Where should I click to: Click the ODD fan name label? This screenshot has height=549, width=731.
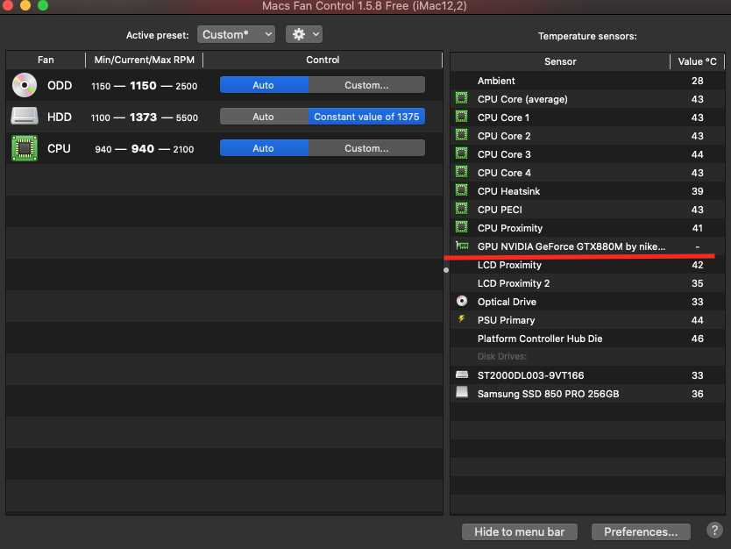[x=60, y=86]
